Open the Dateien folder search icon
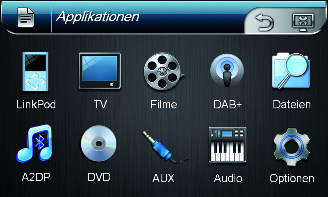 point(291,71)
